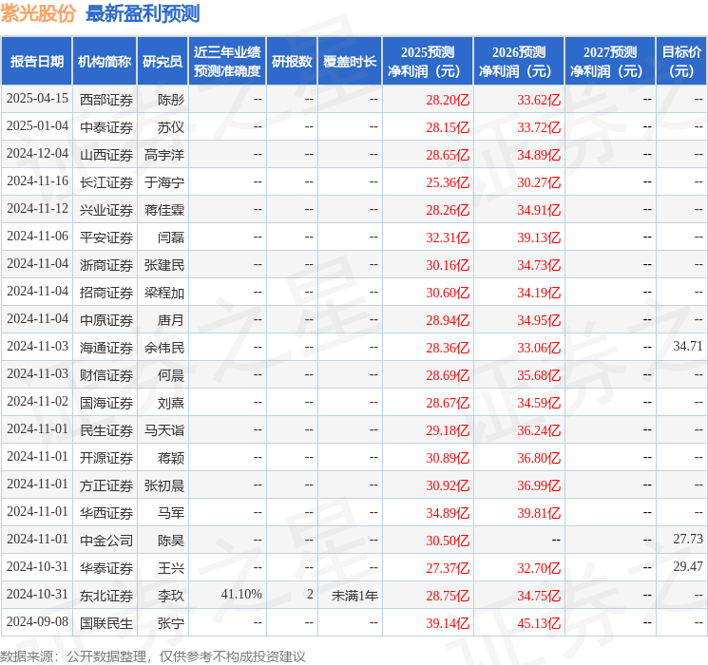Select the 华西证券 institution cell

click(x=106, y=513)
